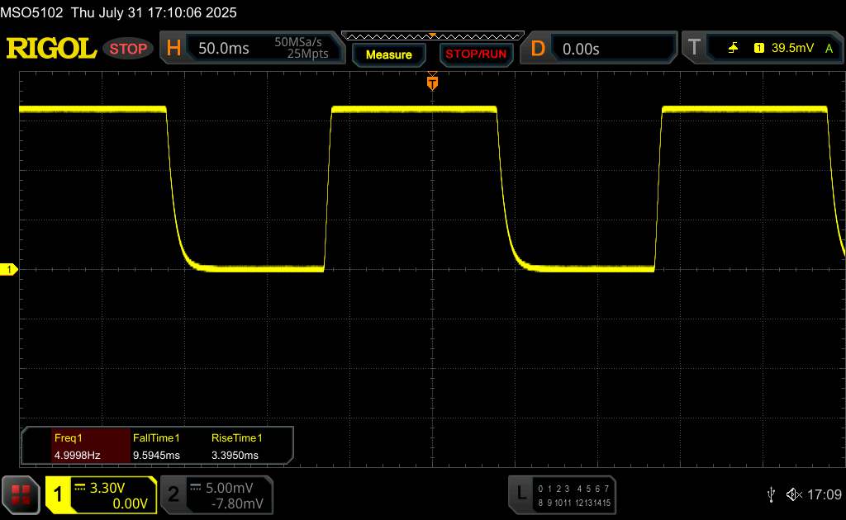Click the red STOP status indicator
This screenshot has height=520, width=846.
129,49
